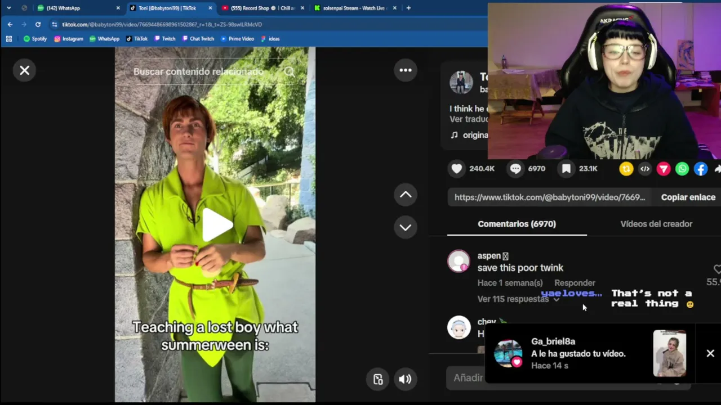
Task: Open chev's profile avatar
Action: [x=459, y=327]
